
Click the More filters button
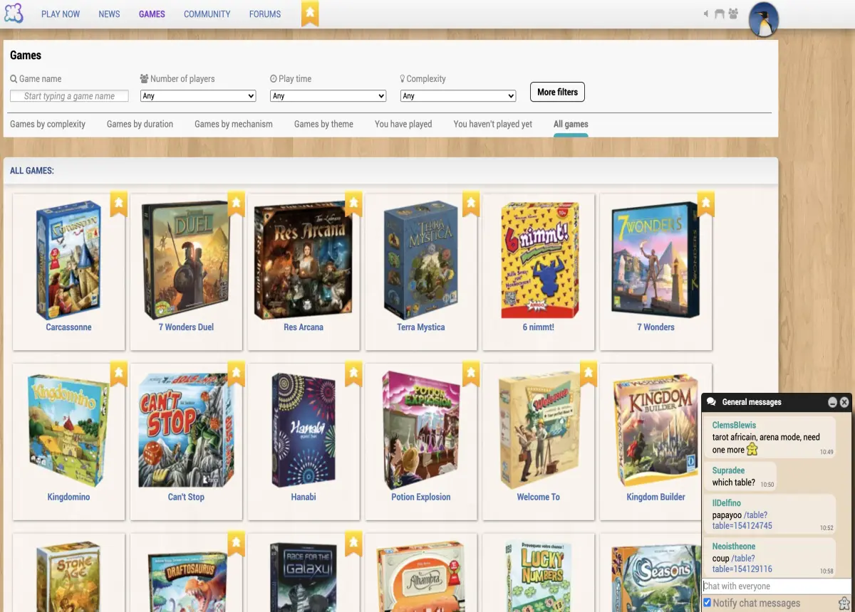click(557, 92)
